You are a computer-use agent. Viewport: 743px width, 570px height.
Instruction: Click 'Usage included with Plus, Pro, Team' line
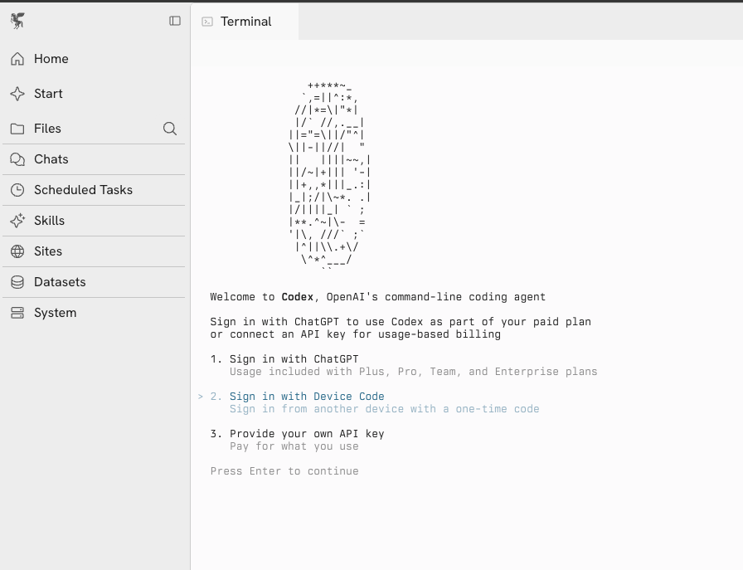[x=413, y=372]
